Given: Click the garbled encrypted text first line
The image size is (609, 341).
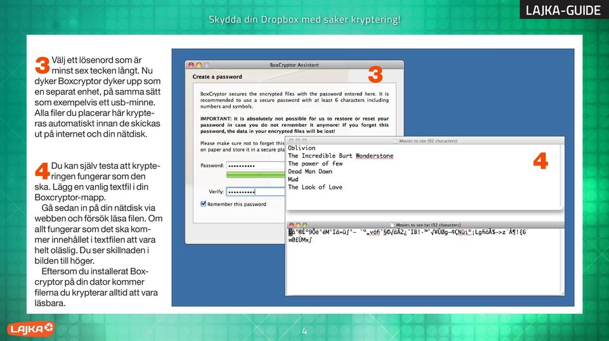Looking at the screenshot, I should [x=407, y=232].
